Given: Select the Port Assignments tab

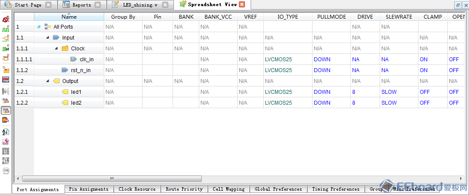Looking at the screenshot, I should pyautogui.click(x=37, y=189).
